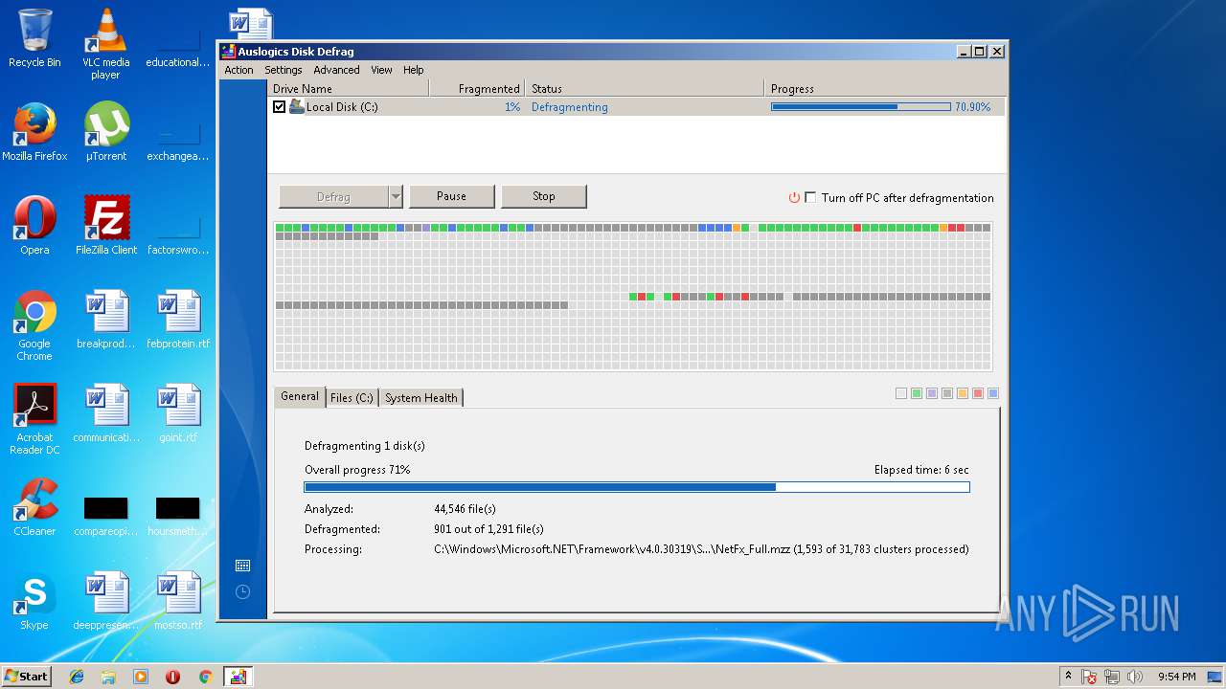Screen dimensions: 1226x689
Task: Select the Local Disk (C:) drive icon
Action: click(x=297, y=107)
